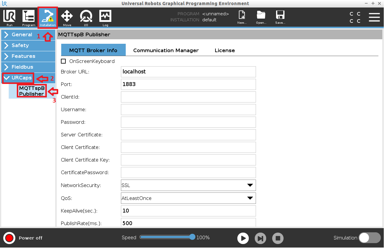Click the ClientId input field
This screenshot has width=385, height=250.
point(188,97)
